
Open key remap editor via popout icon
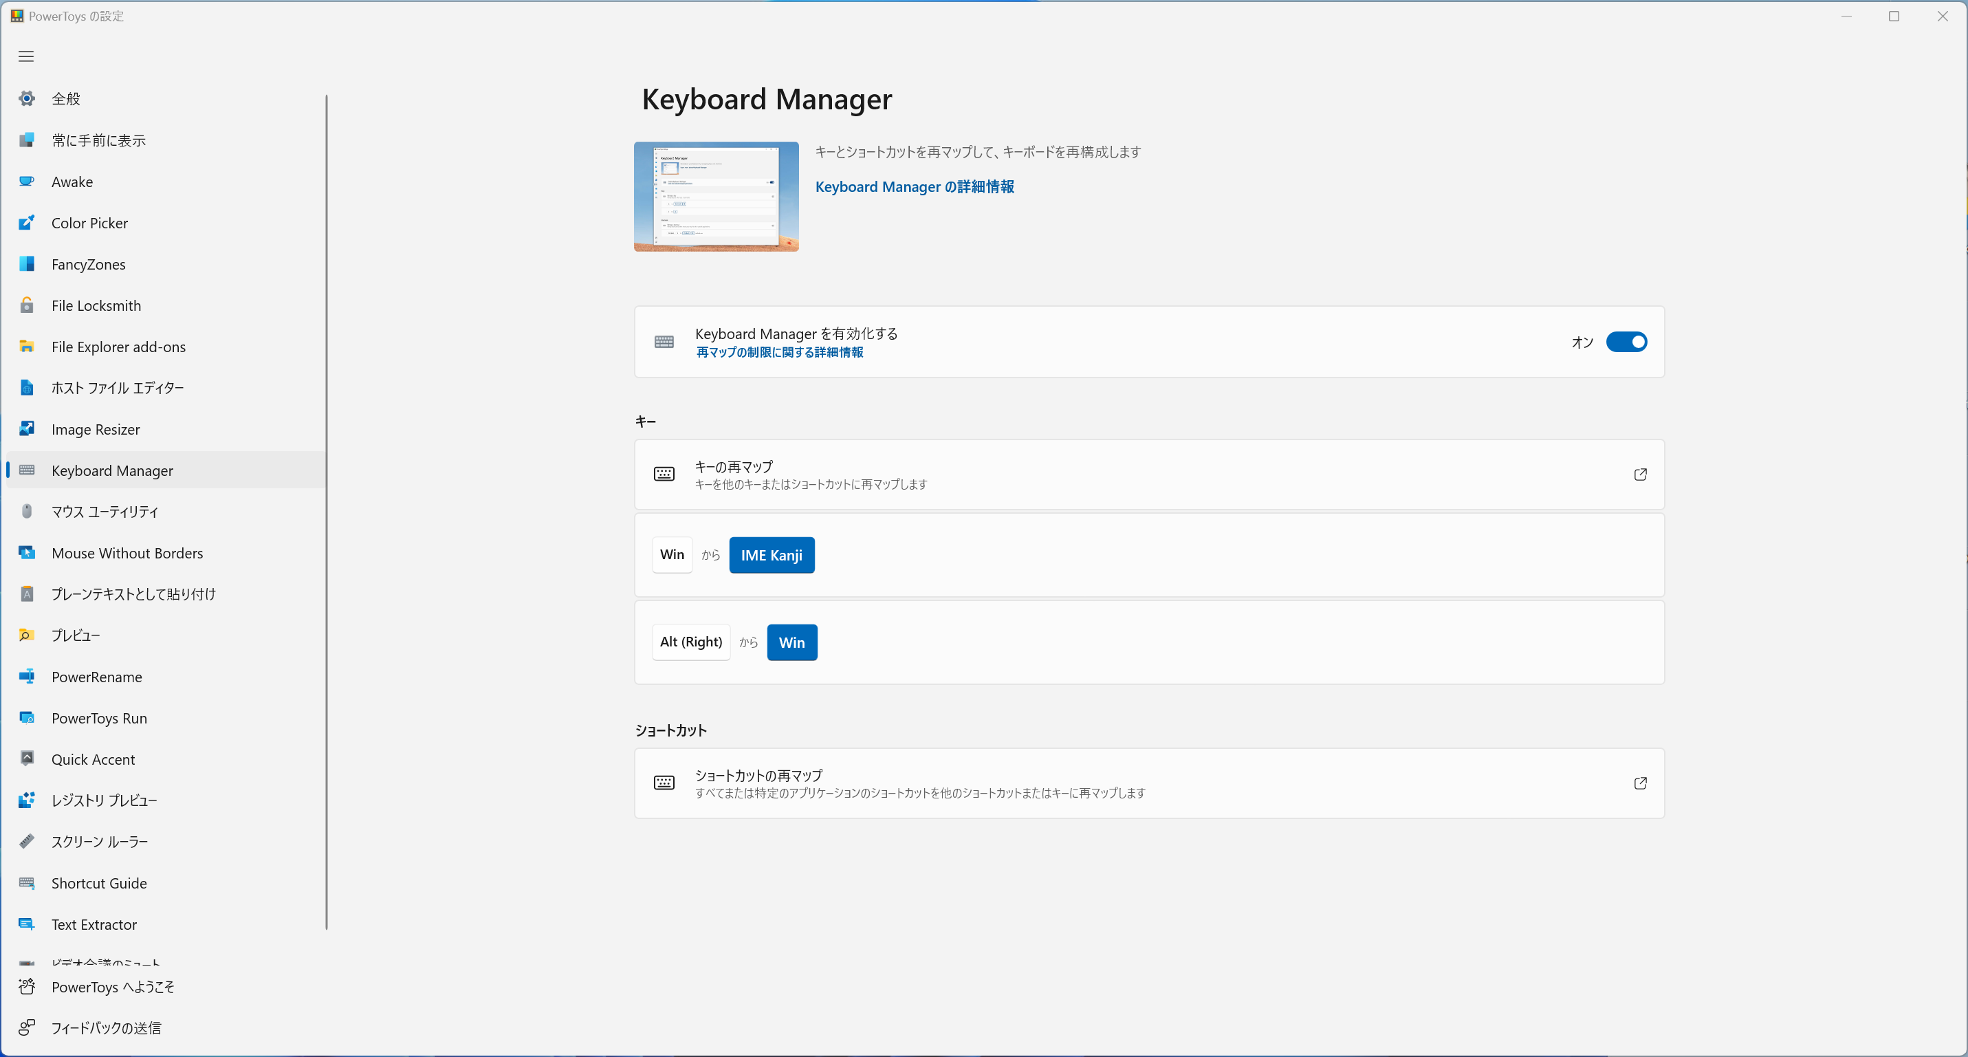[x=1639, y=475]
